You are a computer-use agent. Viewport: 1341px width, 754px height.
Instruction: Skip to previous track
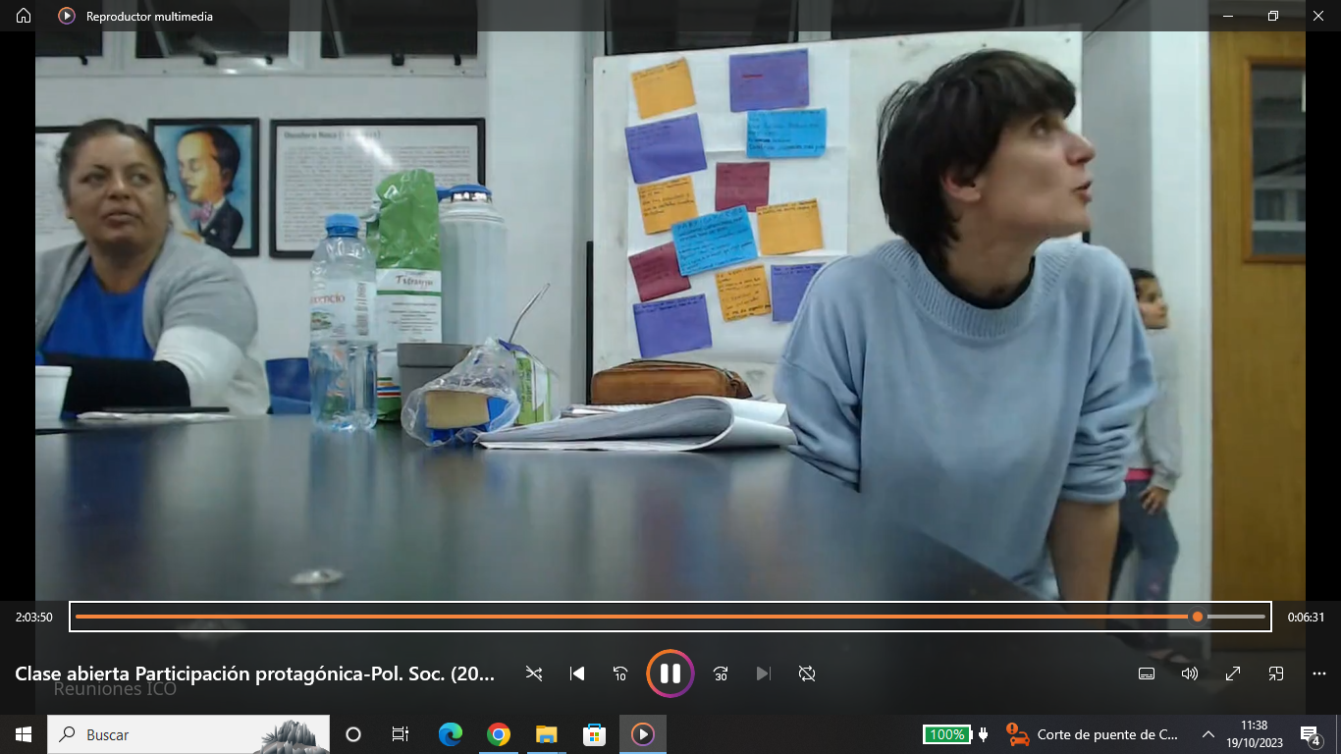click(x=577, y=673)
